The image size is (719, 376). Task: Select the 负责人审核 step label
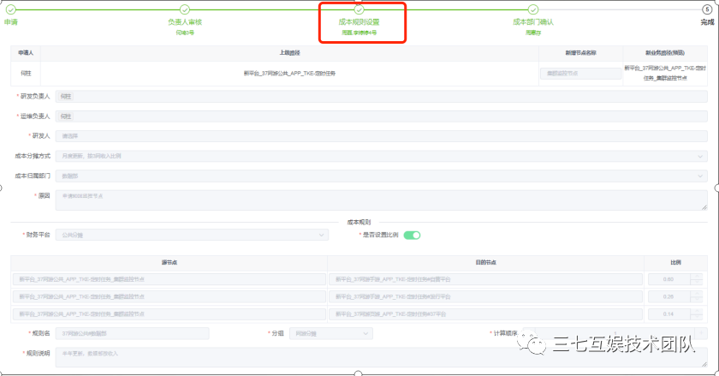pos(185,22)
